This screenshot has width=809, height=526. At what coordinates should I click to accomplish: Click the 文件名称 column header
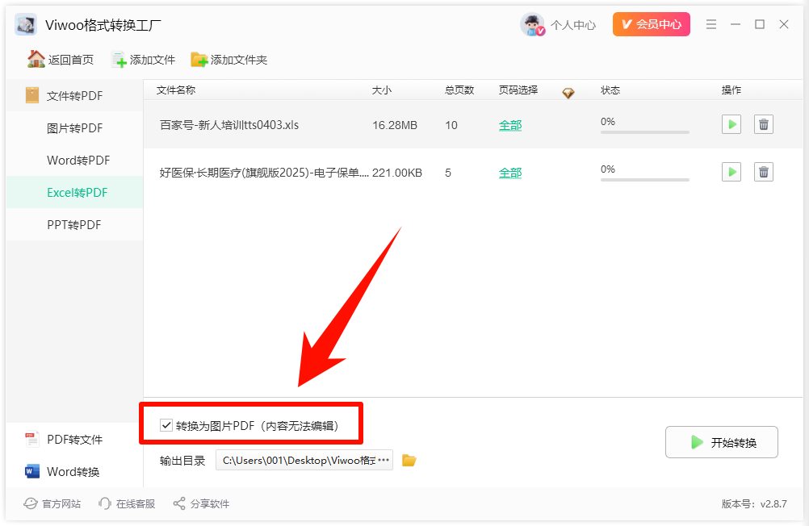pyautogui.click(x=176, y=90)
